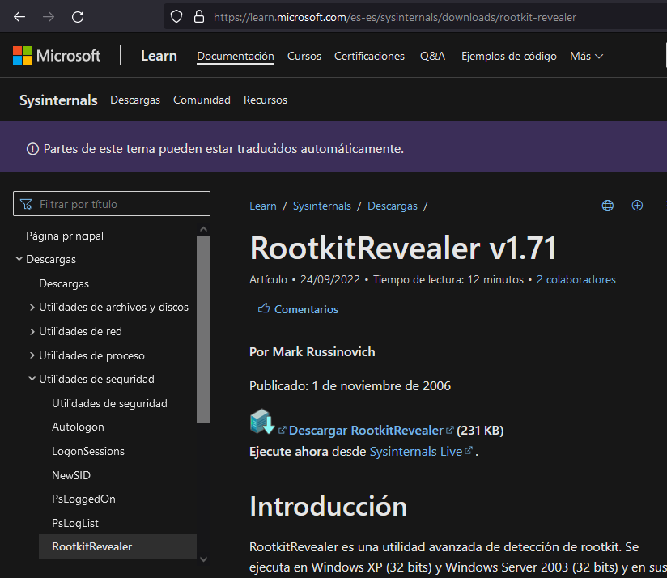Open the Sysinternals Live link
667x578 pixels.
tap(415, 452)
